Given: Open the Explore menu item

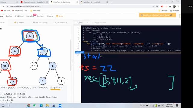Looking at the screenshot, I should tap(9, 16).
